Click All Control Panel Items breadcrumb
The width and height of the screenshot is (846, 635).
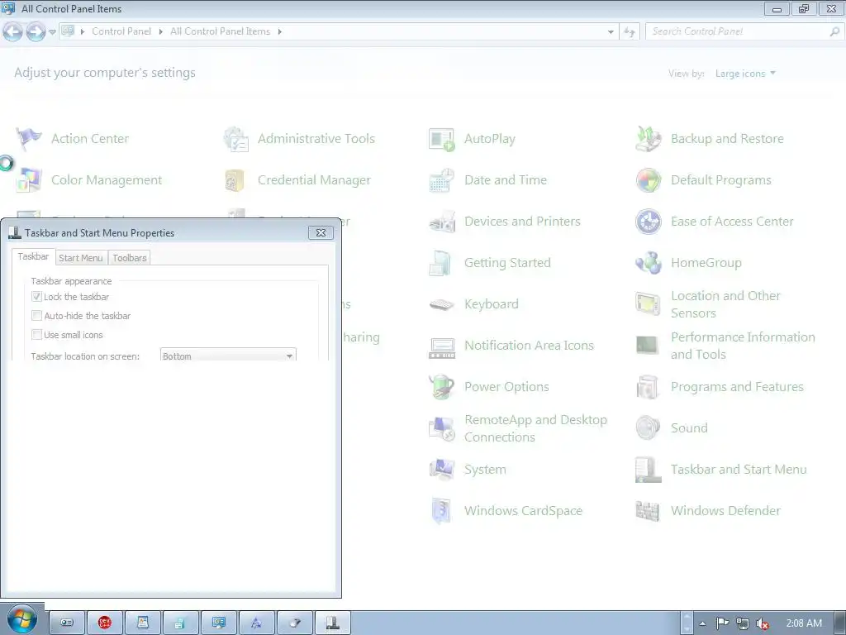220,31
